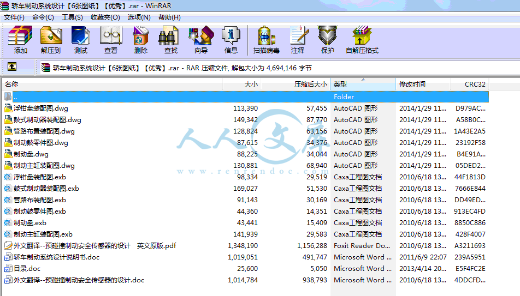Viewport: 520px width, 296px height.
Task: Select the file 鼓式制动器装配图.exb
Action: click(x=46, y=189)
